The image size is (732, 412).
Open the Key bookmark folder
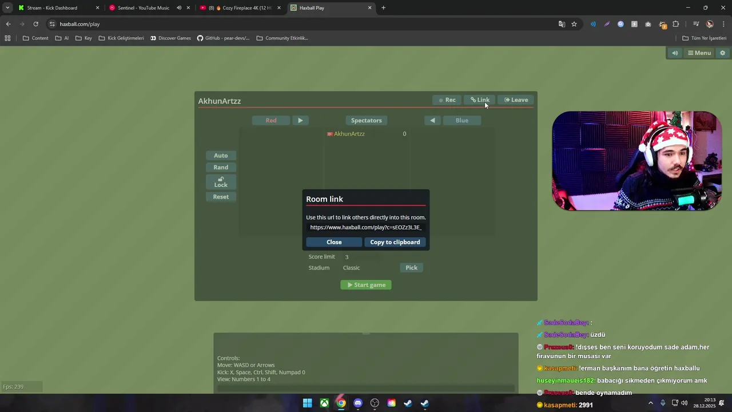point(83,38)
